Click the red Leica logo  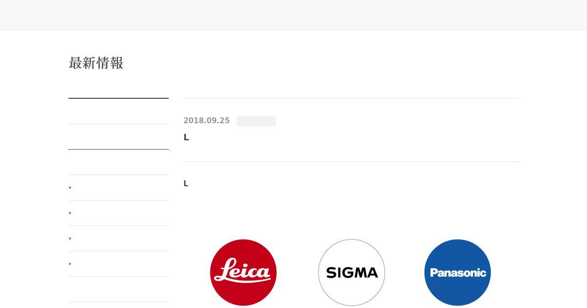pos(243,272)
